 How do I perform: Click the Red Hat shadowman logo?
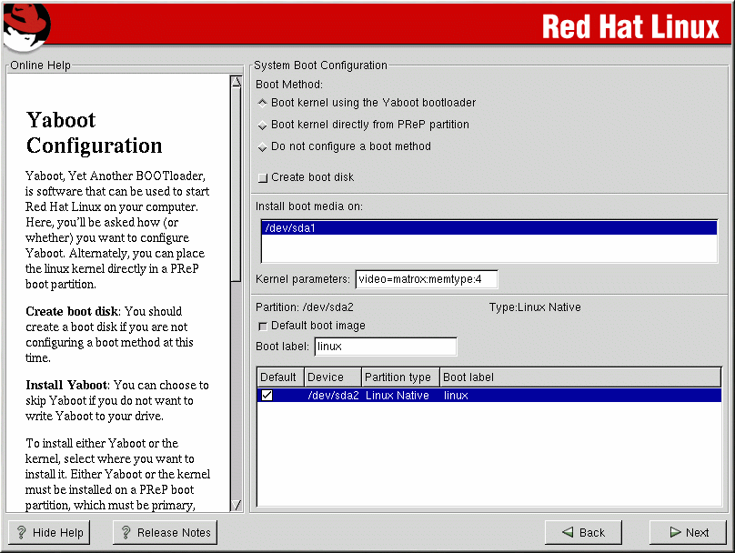[x=25, y=25]
